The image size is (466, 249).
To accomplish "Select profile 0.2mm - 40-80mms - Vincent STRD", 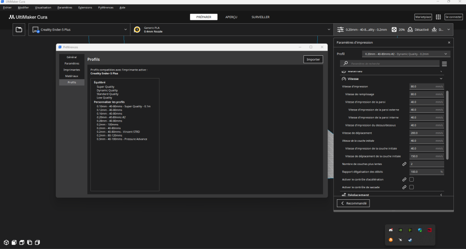I will tap(118, 132).
